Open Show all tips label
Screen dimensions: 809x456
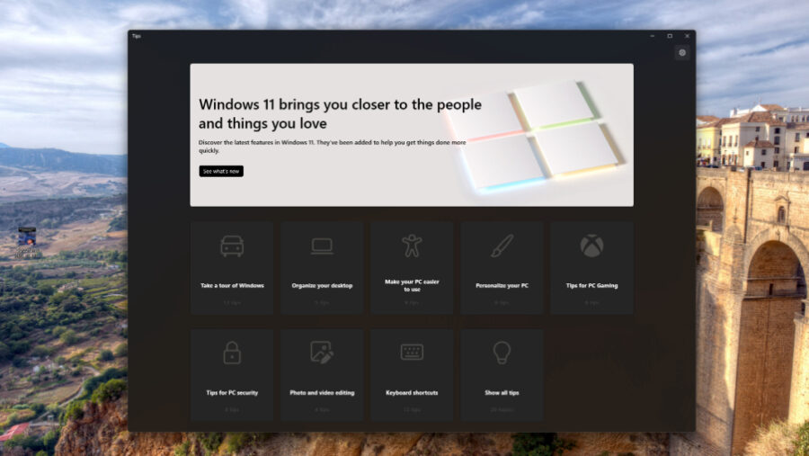(x=502, y=393)
